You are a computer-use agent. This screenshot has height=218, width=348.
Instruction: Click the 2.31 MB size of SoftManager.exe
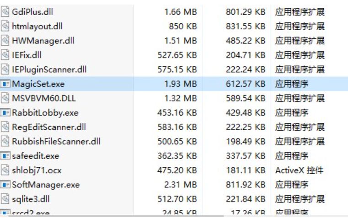(180, 185)
